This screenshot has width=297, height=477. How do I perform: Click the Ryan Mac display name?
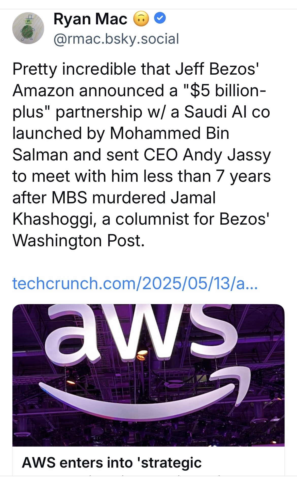[x=90, y=19]
